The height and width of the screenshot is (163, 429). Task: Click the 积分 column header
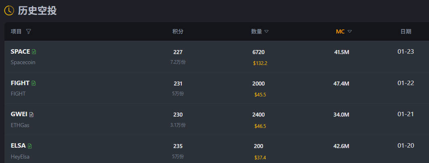[x=178, y=31]
